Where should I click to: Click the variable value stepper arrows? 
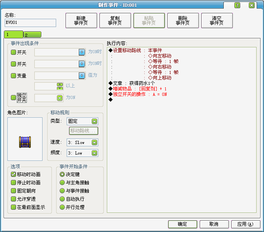pos(60,86)
